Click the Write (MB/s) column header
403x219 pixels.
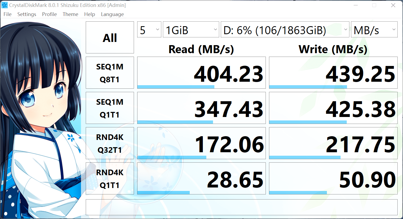pos(333,49)
